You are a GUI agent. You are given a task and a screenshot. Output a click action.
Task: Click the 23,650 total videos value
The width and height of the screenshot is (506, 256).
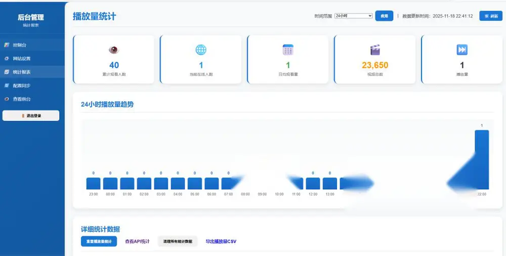coord(375,65)
